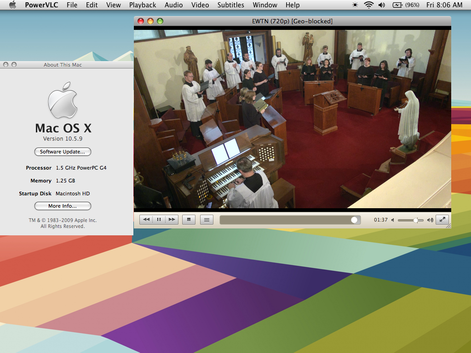471x353 pixels.
Task: Click the menu bar volume icon
Action: point(381,5)
